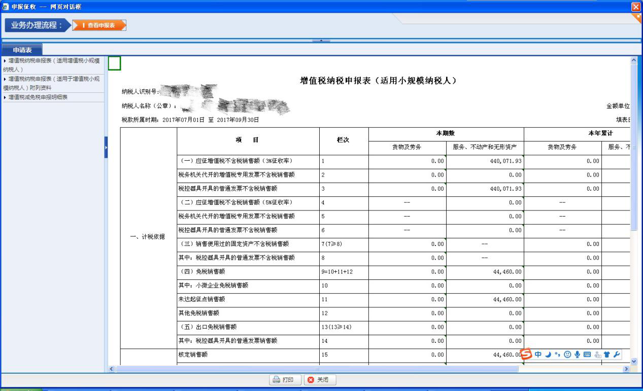Image resolution: width=643 pixels, height=391 pixels.
Task: Click the Sogou account login icon
Action: click(597, 354)
